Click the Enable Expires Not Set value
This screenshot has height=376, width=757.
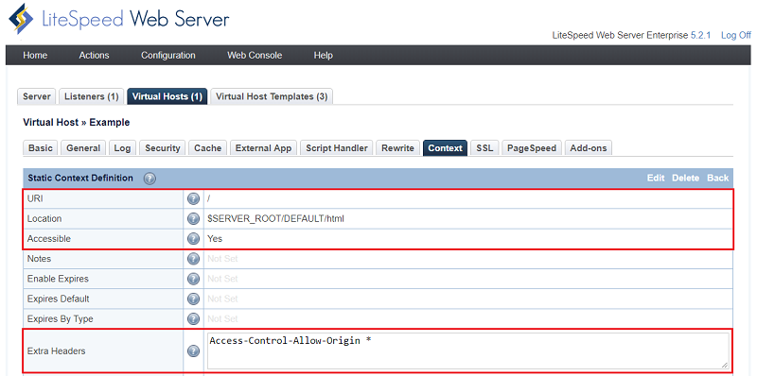[222, 279]
